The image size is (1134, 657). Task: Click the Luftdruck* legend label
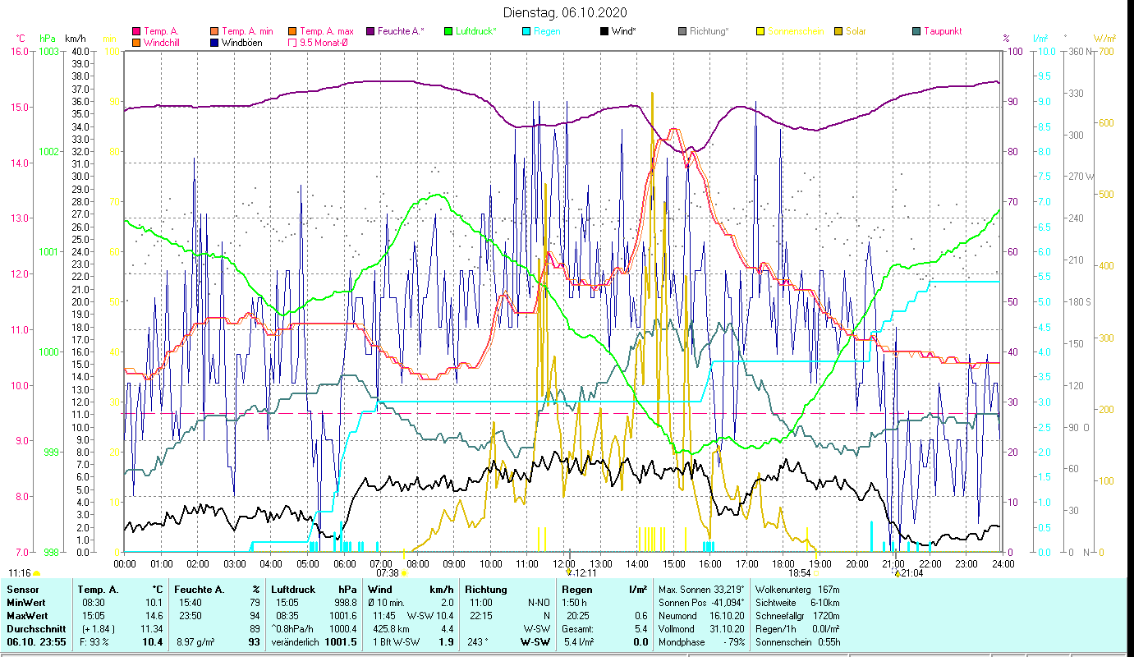coord(476,31)
